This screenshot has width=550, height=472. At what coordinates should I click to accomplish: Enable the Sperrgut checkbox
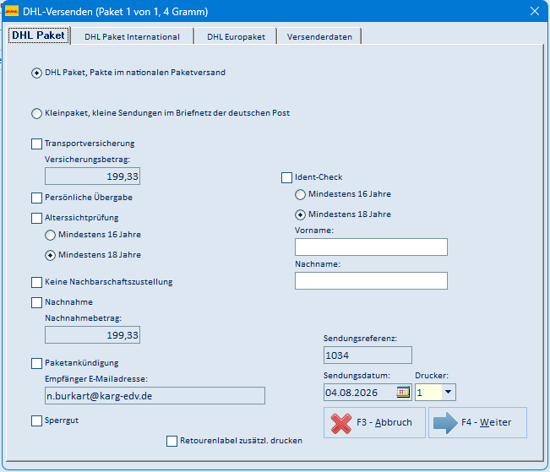click(x=36, y=420)
